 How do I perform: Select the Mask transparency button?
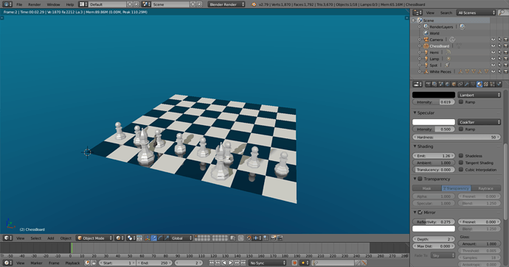point(427,188)
